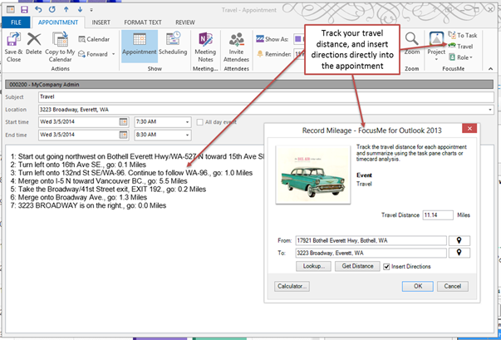Expand the Forward dropdown arrow
The width and height of the screenshot is (501, 340).
(114, 54)
